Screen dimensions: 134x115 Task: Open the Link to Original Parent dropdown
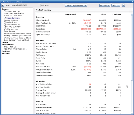(76, 5)
